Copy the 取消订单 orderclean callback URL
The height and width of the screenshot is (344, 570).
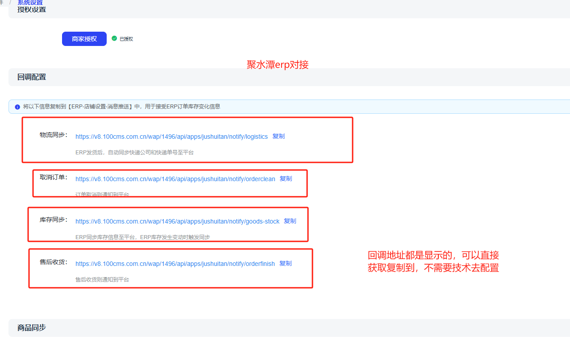(286, 179)
